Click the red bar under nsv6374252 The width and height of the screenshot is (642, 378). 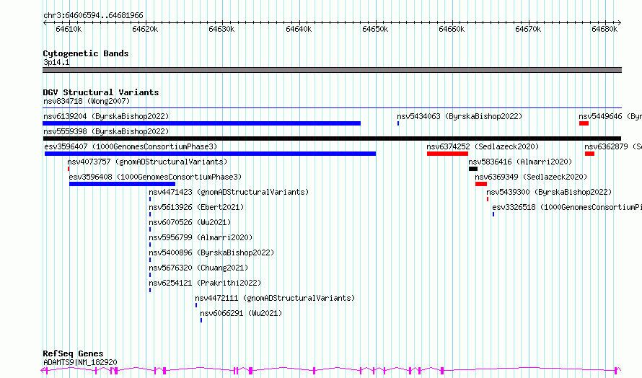tap(447, 154)
